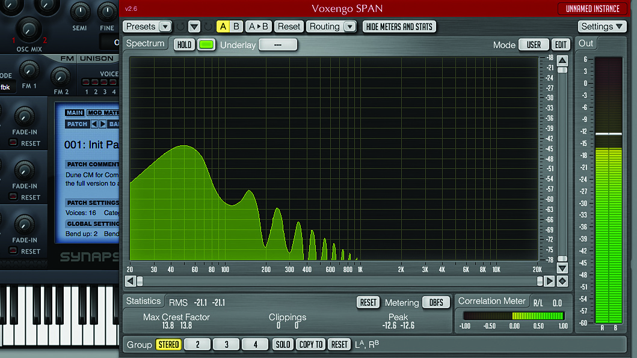
Task: Go to previous patch in the synth display
Action: click(94, 124)
